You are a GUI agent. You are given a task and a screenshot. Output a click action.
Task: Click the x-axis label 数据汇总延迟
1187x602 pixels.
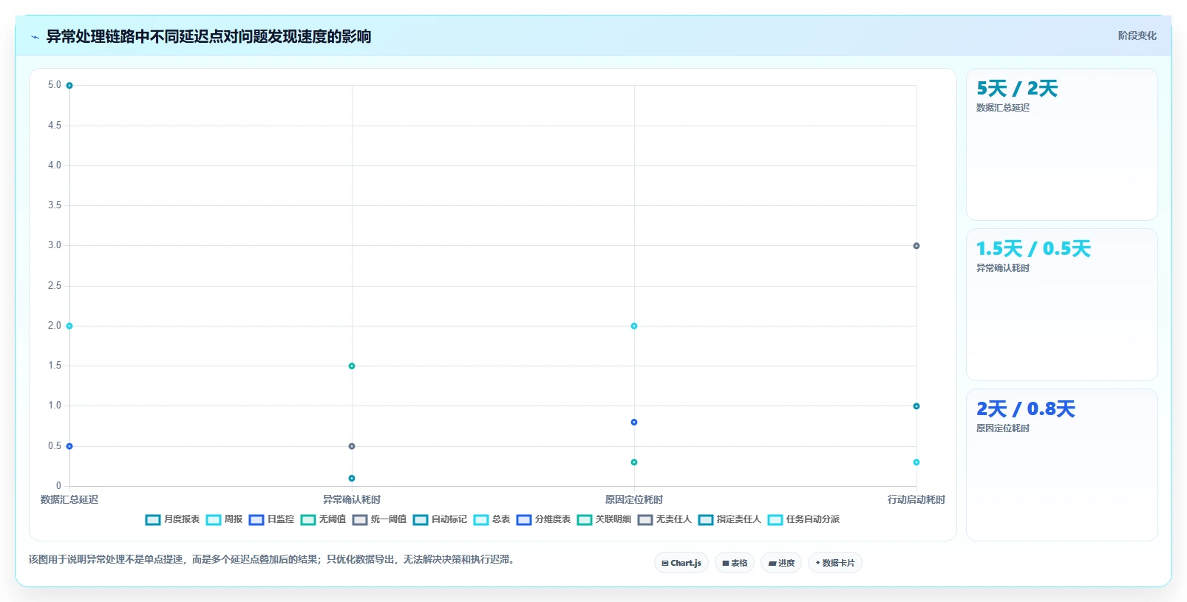coord(69,500)
